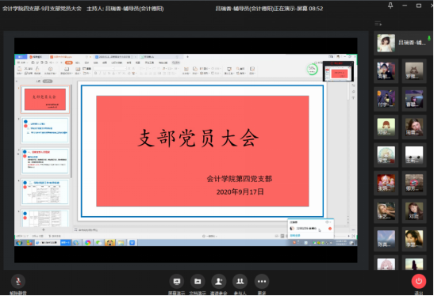This screenshot has width=434, height=296.
Task: Start screen sharing (屏幕演示)
Action: tap(177, 282)
